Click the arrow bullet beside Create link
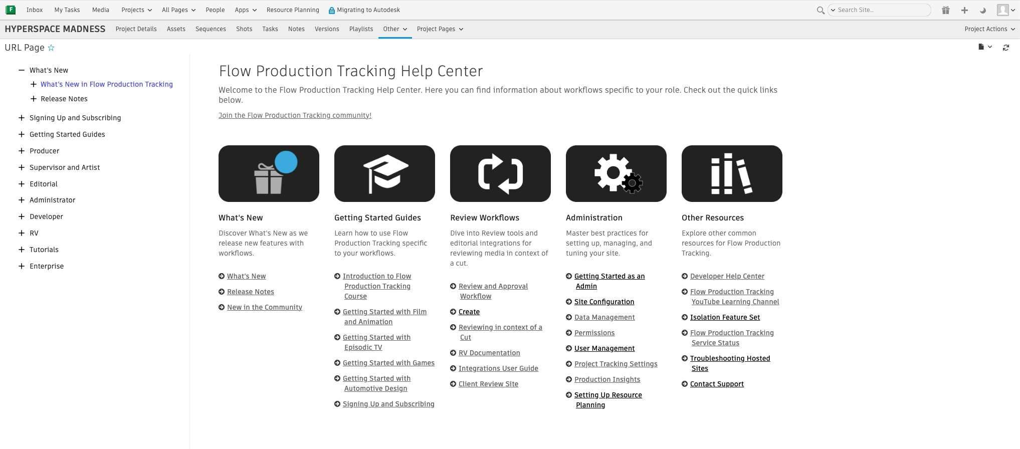The height and width of the screenshot is (449, 1020). coord(453,312)
